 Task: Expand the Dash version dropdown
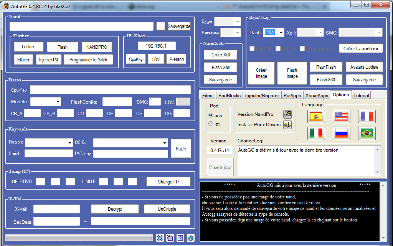click(x=281, y=32)
